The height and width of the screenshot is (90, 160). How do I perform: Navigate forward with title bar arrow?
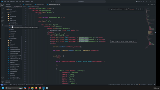pos(54,1)
